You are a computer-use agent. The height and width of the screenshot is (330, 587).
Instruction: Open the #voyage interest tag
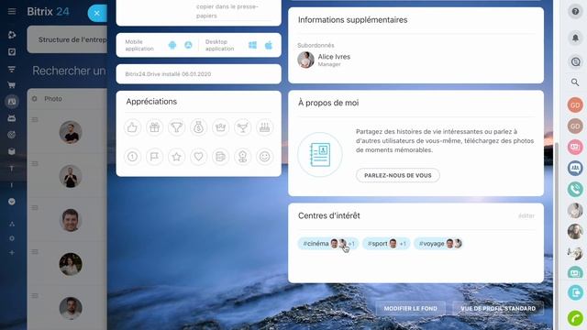[x=439, y=244]
